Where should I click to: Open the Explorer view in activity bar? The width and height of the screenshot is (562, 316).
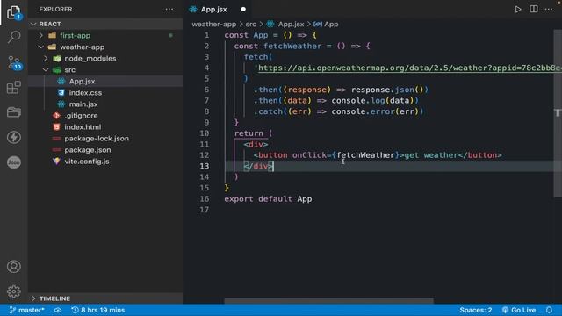pyautogui.click(x=14, y=12)
